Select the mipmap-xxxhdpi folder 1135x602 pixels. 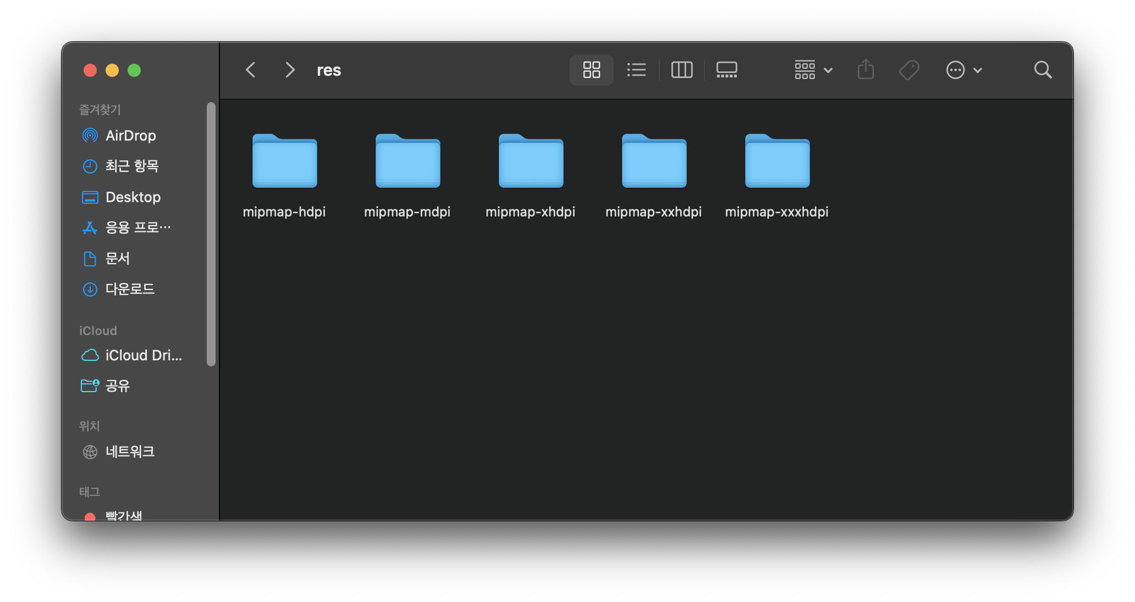coord(777,161)
